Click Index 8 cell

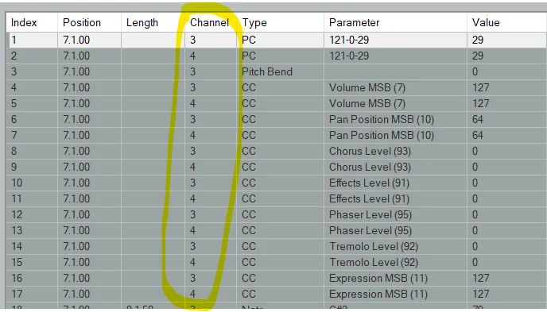click(x=32, y=151)
